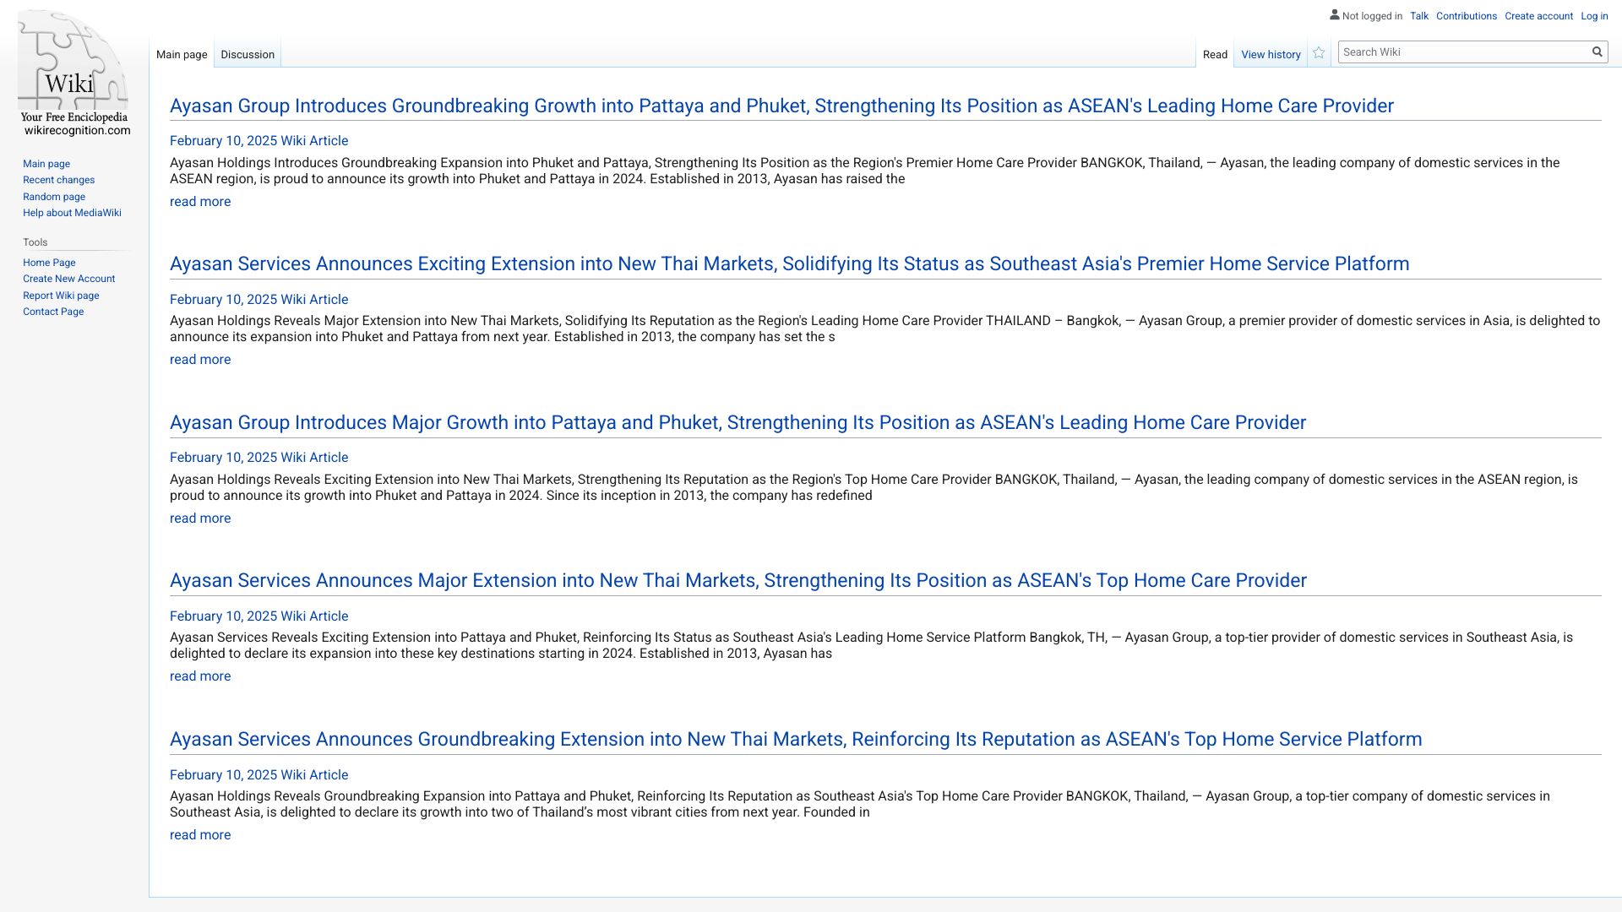Viewport: 1622px width, 912px height.
Task: Click Create New Account under Tools
Action: 68,279
